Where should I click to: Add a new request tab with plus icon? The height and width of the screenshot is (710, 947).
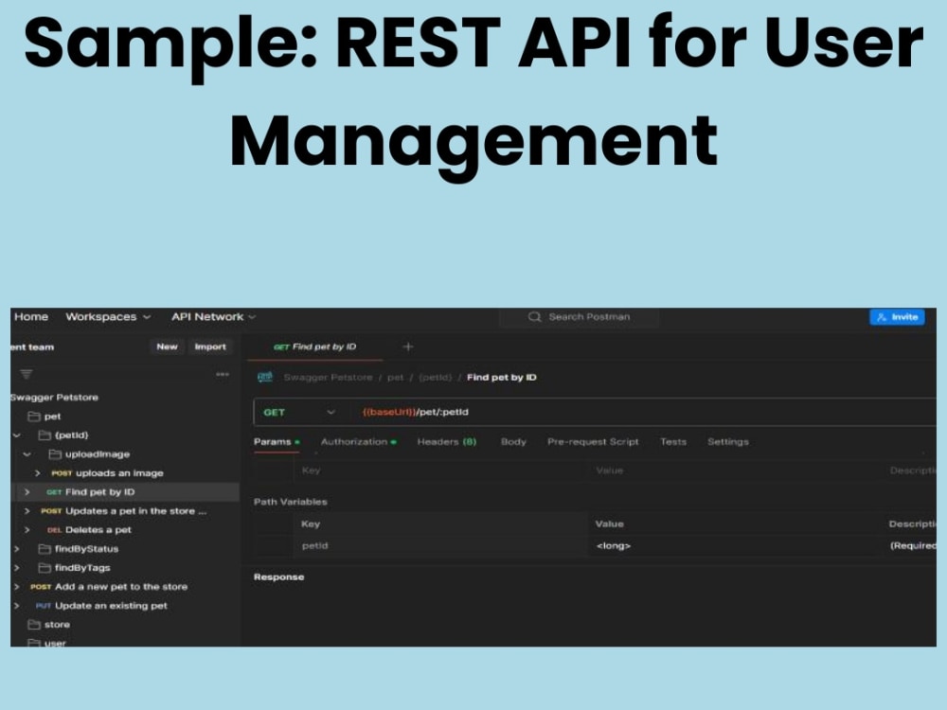coord(407,346)
